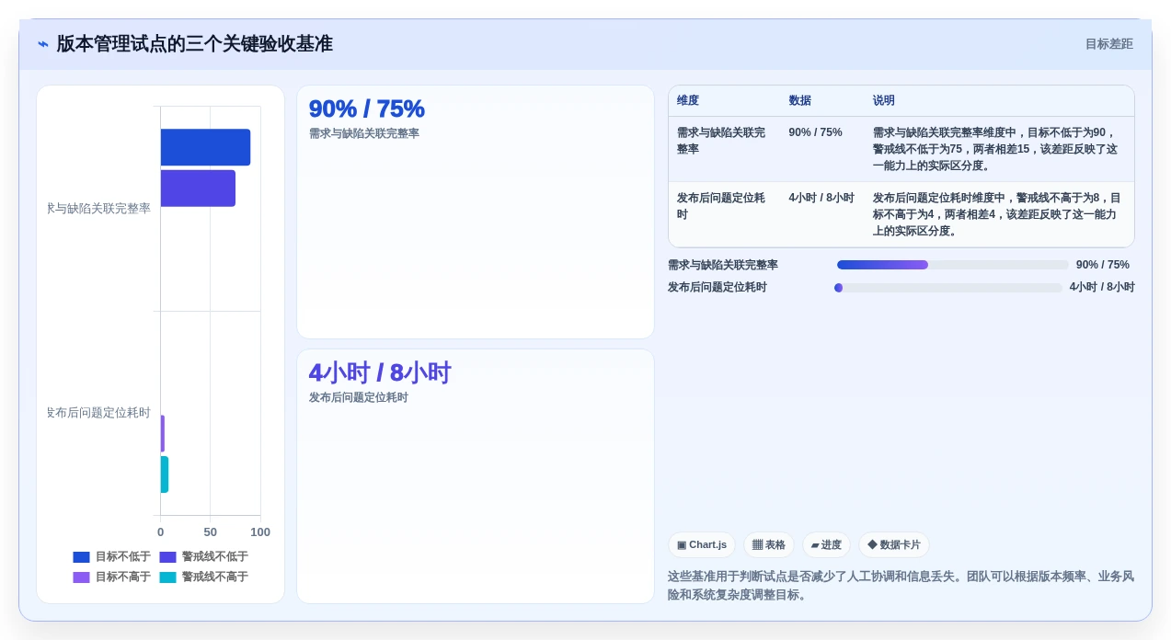Toggle the 警戒线不高于 legend swatch
Screen dimensions: 1171x640
167,577
